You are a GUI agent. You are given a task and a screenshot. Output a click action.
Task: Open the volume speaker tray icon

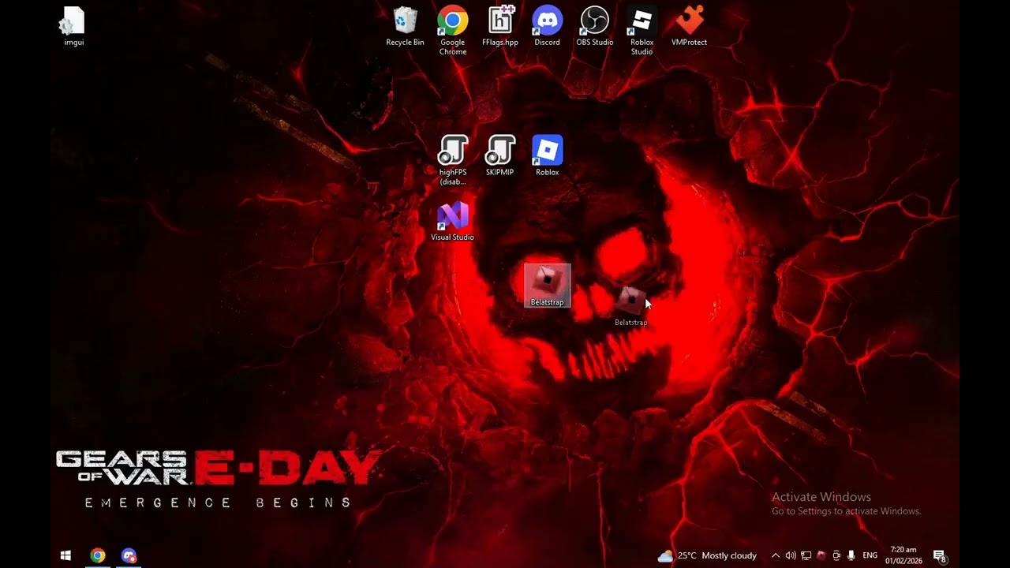pyautogui.click(x=791, y=555)
